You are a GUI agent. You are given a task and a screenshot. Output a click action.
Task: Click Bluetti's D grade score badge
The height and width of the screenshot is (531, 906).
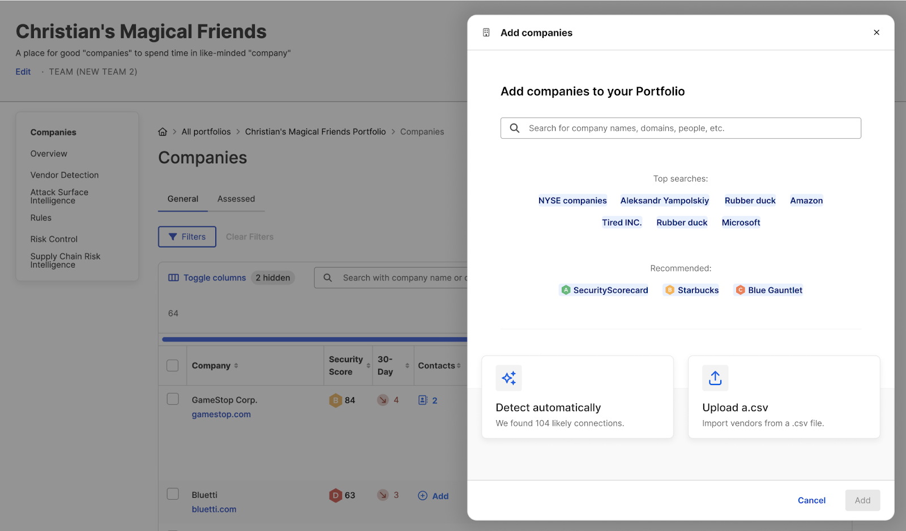coord(336,495)
